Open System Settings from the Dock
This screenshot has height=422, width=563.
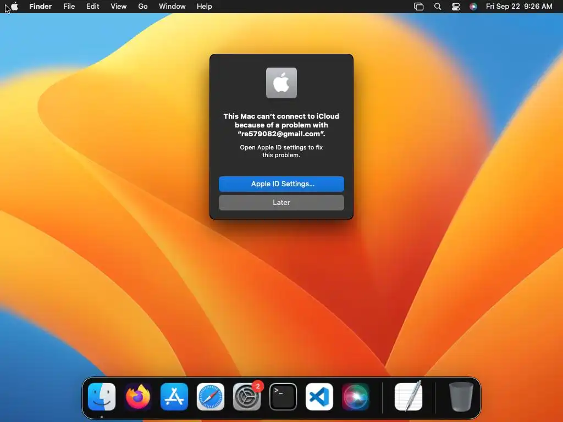point(247,397)
